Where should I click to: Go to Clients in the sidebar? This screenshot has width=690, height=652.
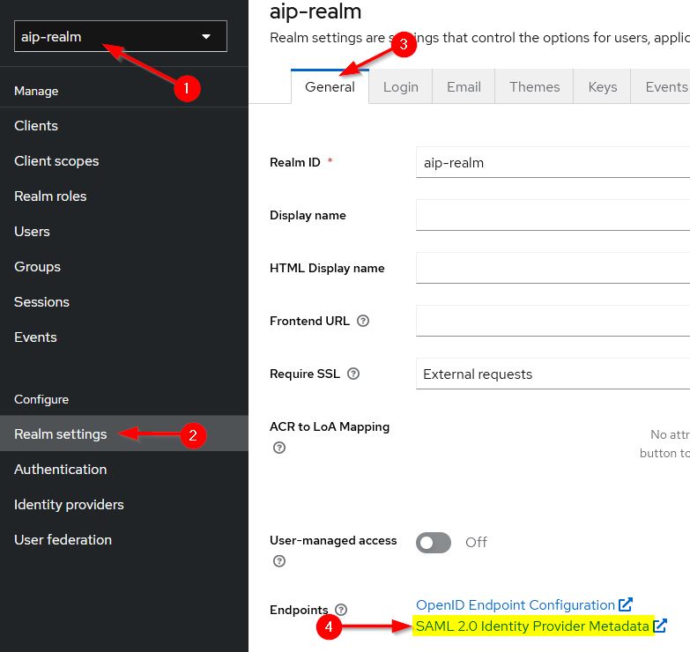(36, 126)
